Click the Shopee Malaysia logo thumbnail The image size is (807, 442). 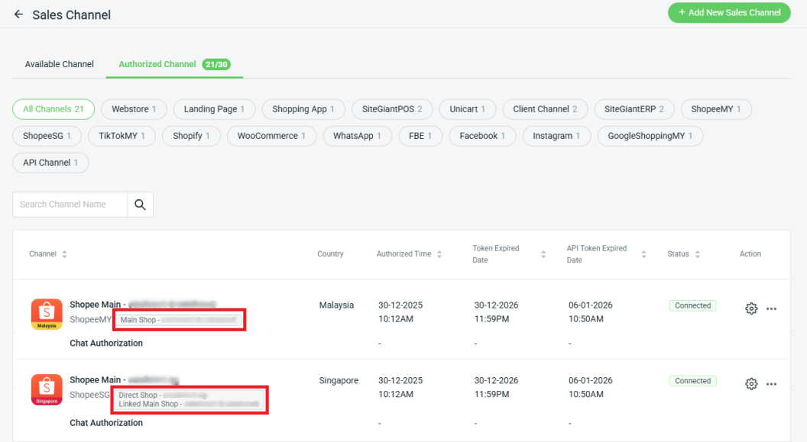pos(47,315)
